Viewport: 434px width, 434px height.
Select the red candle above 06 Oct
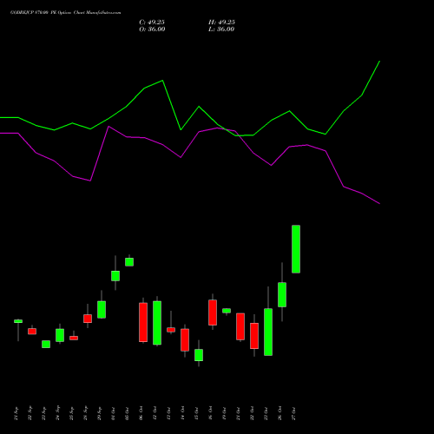tap(143, 322)
